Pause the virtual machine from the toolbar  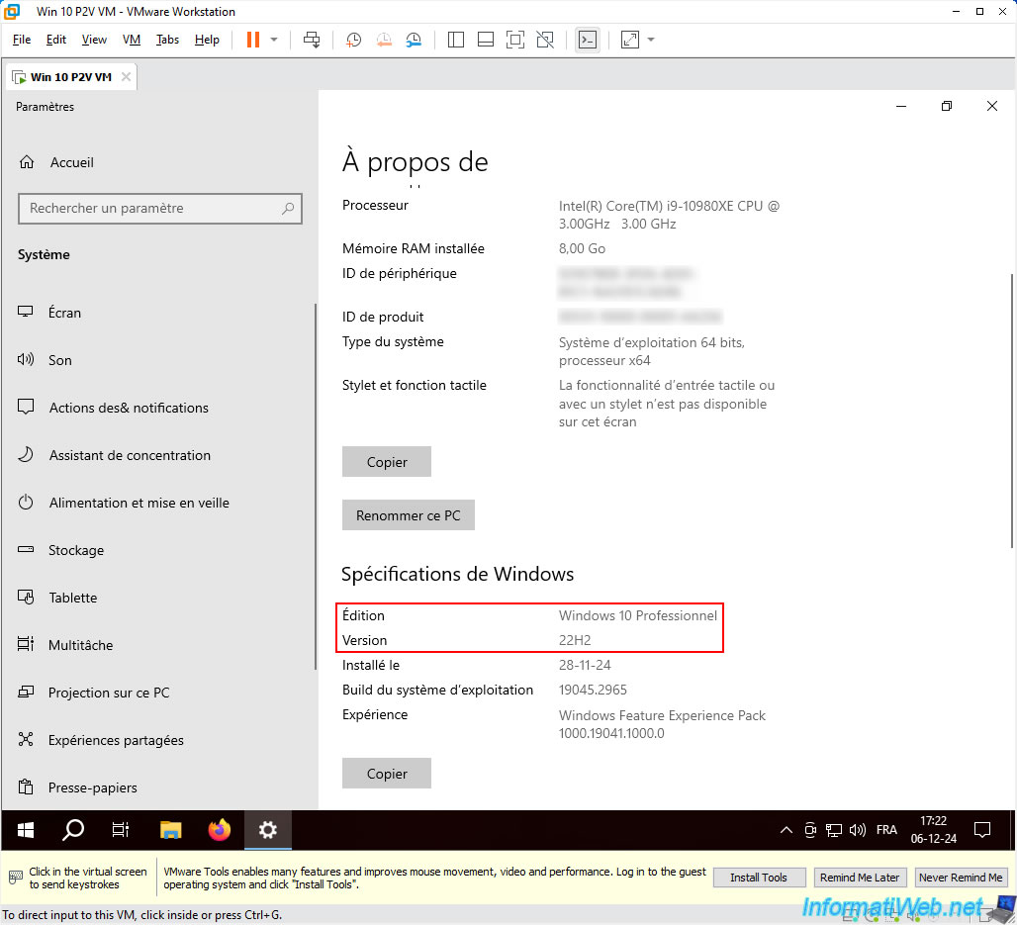(253, 40)
